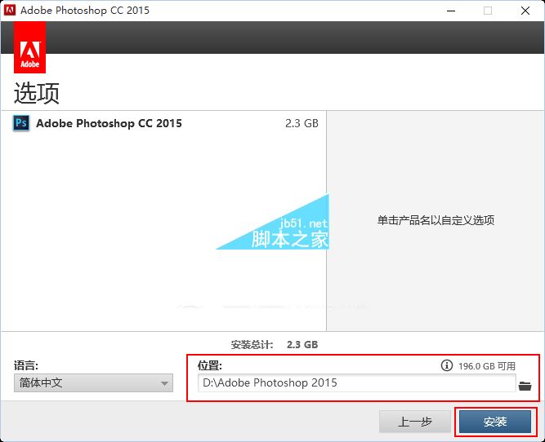
Task: Click the Adobe title bar icon
Action: pyautogui.click(x=9, y=10)
